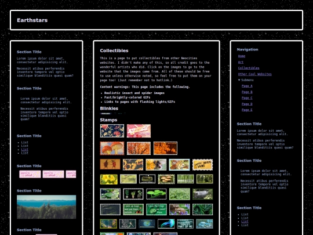Click the Blinkies section heading

(109, 109)
